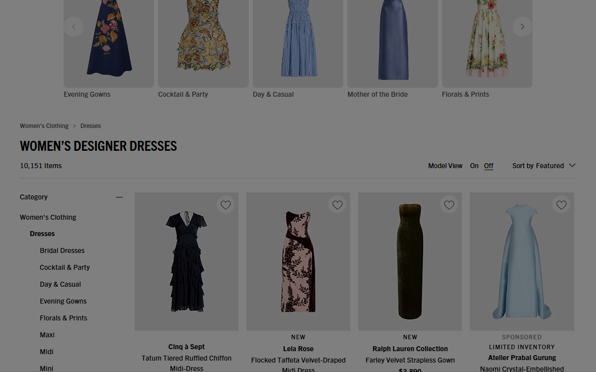Click the Lela Rose brand name
596x372 pixels.
298,349
